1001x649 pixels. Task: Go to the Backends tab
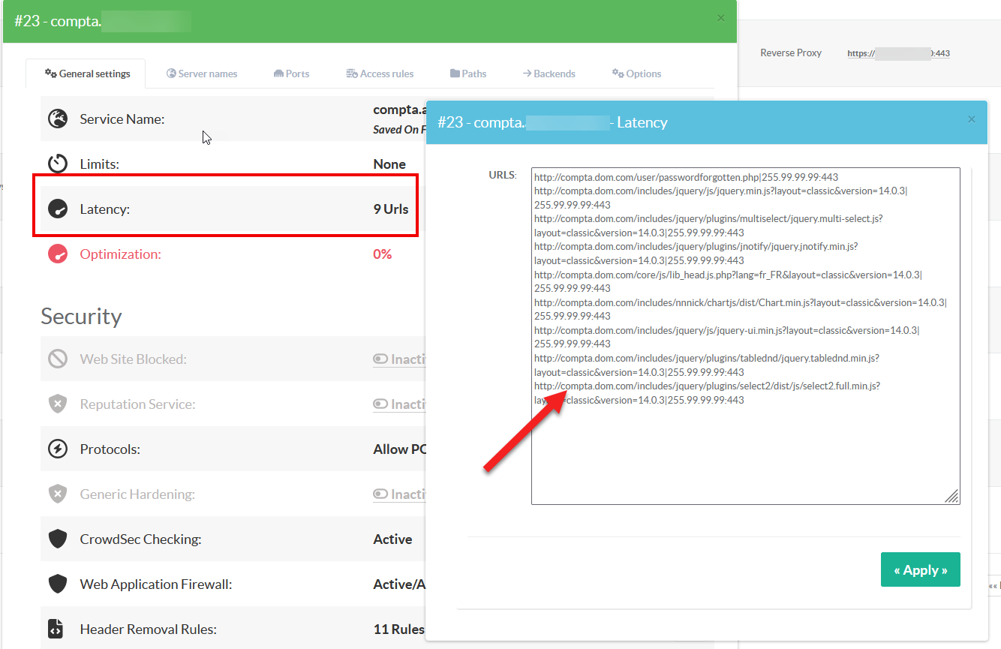549,74
